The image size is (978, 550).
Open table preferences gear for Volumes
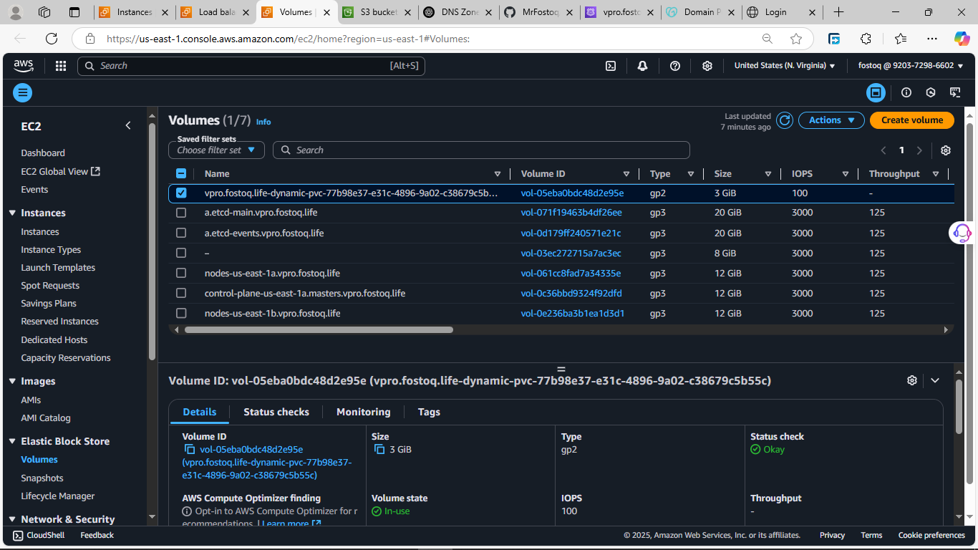[946, 150]
